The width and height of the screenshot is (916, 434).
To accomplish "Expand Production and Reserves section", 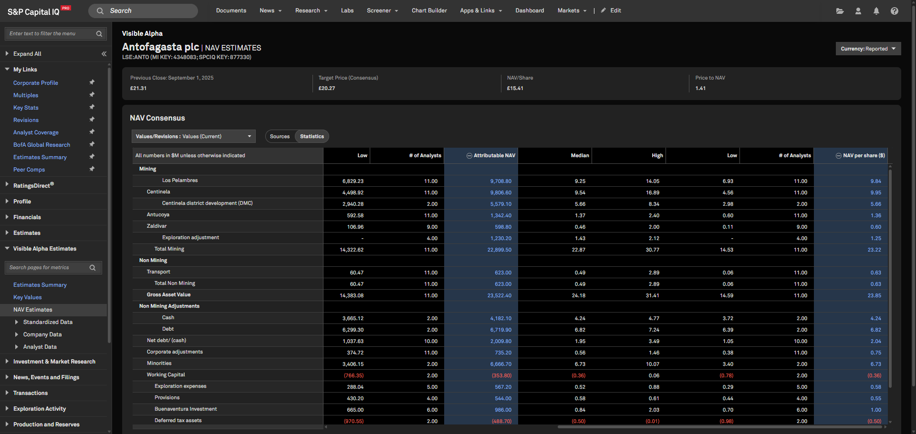I will [x=7, y=424].
